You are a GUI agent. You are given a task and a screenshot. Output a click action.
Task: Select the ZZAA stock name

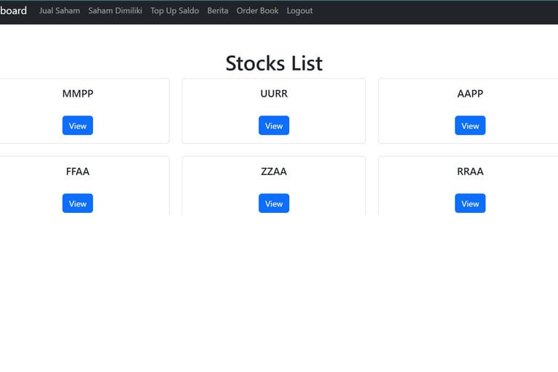[x=274, y=171]
